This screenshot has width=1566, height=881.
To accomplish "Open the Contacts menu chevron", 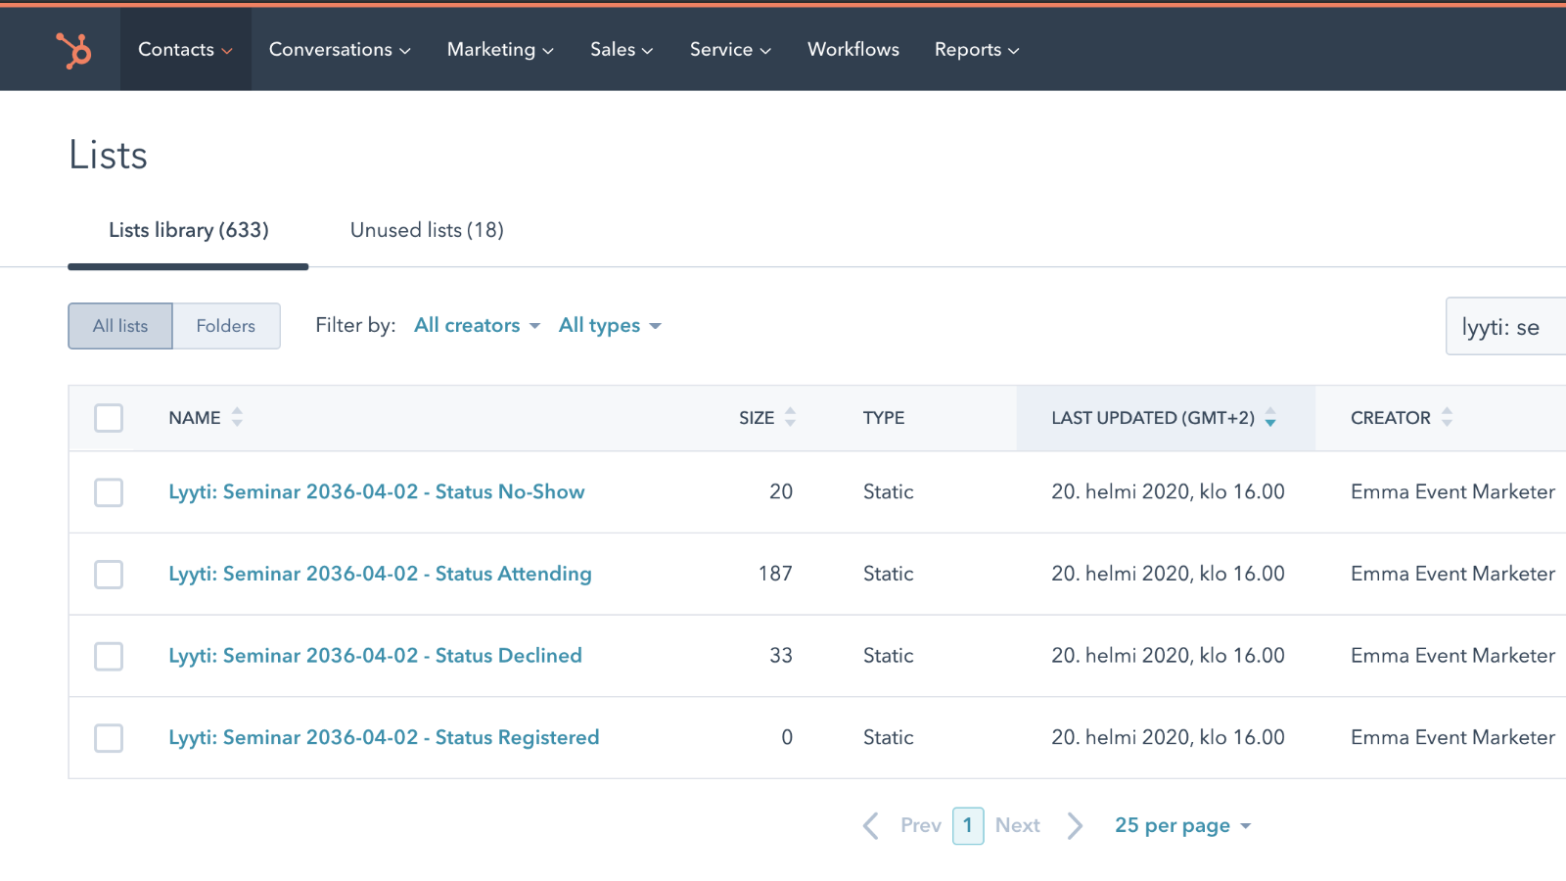I will (227, 50).
